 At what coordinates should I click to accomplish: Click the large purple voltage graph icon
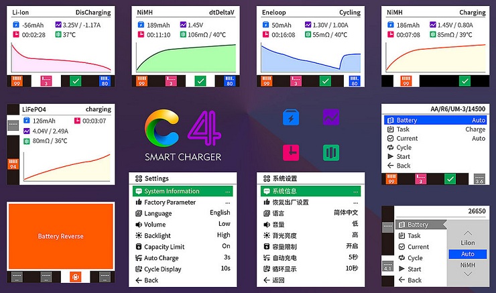pos(331,117)
